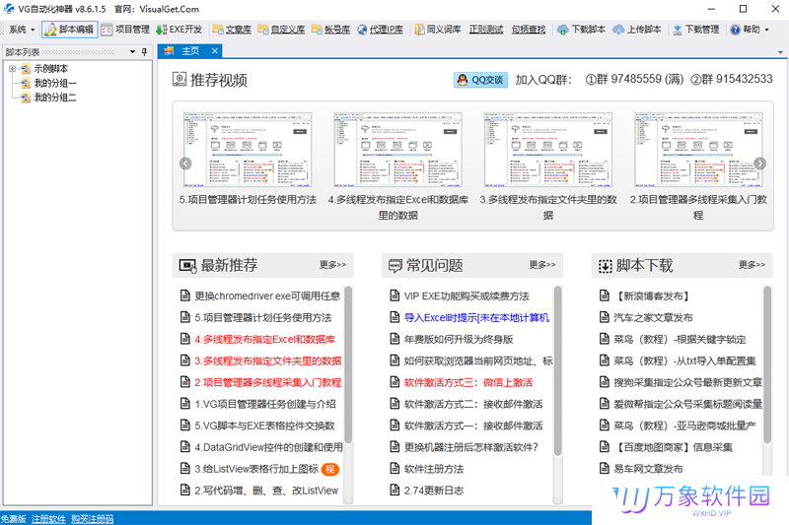The image size is (789, 525).
Task: Open 正则测试 regex tester
Action: 486,30
